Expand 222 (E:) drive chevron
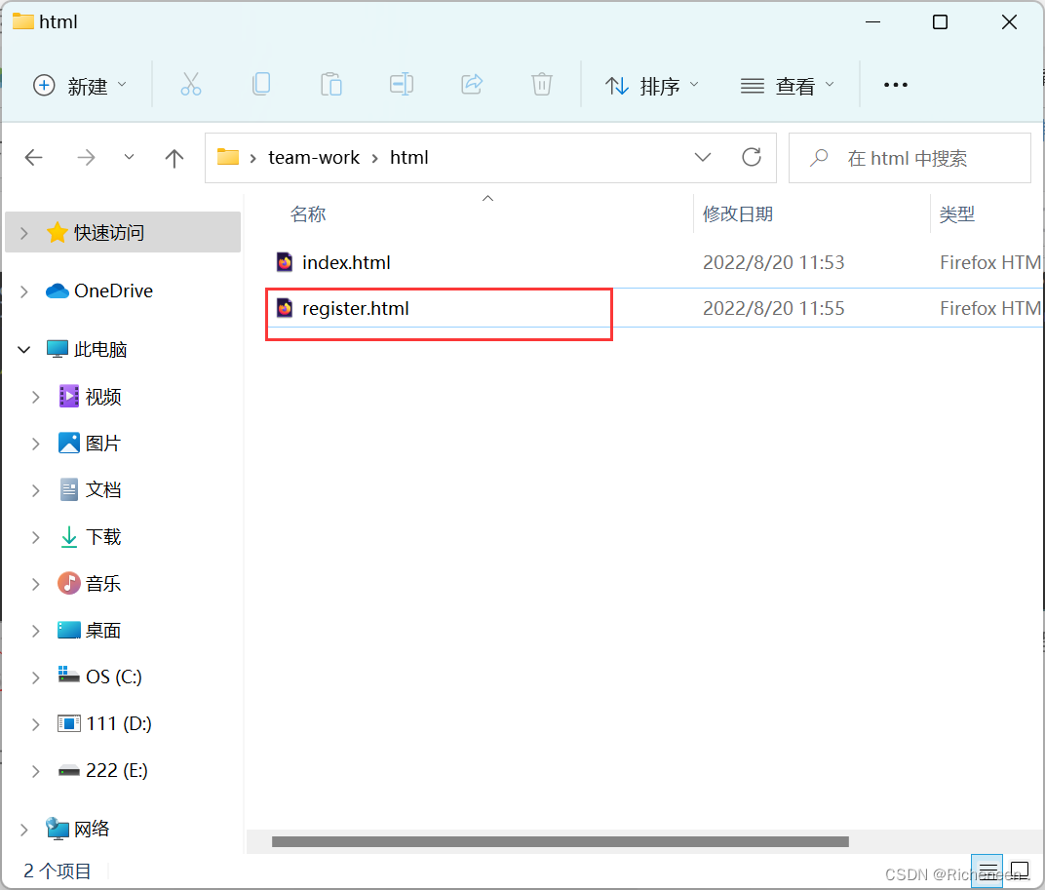Image resolution: width=1045 pixels, height=890 pixels. click(36, 771)
